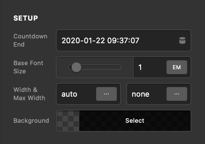Click the Countdown End date field
Screen dimensions: 205x144
tap(124, 40)
